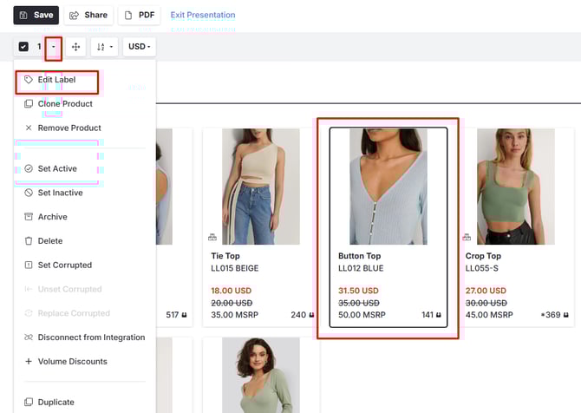Choose Set Inactive from the menu
The height and width of the screenshot is (413, 581).
(62, 193)
